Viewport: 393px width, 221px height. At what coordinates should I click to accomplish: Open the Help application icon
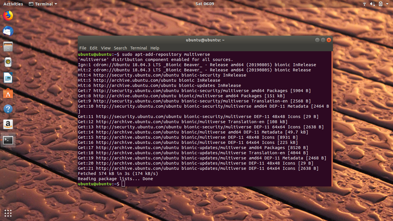coord(8,109)
